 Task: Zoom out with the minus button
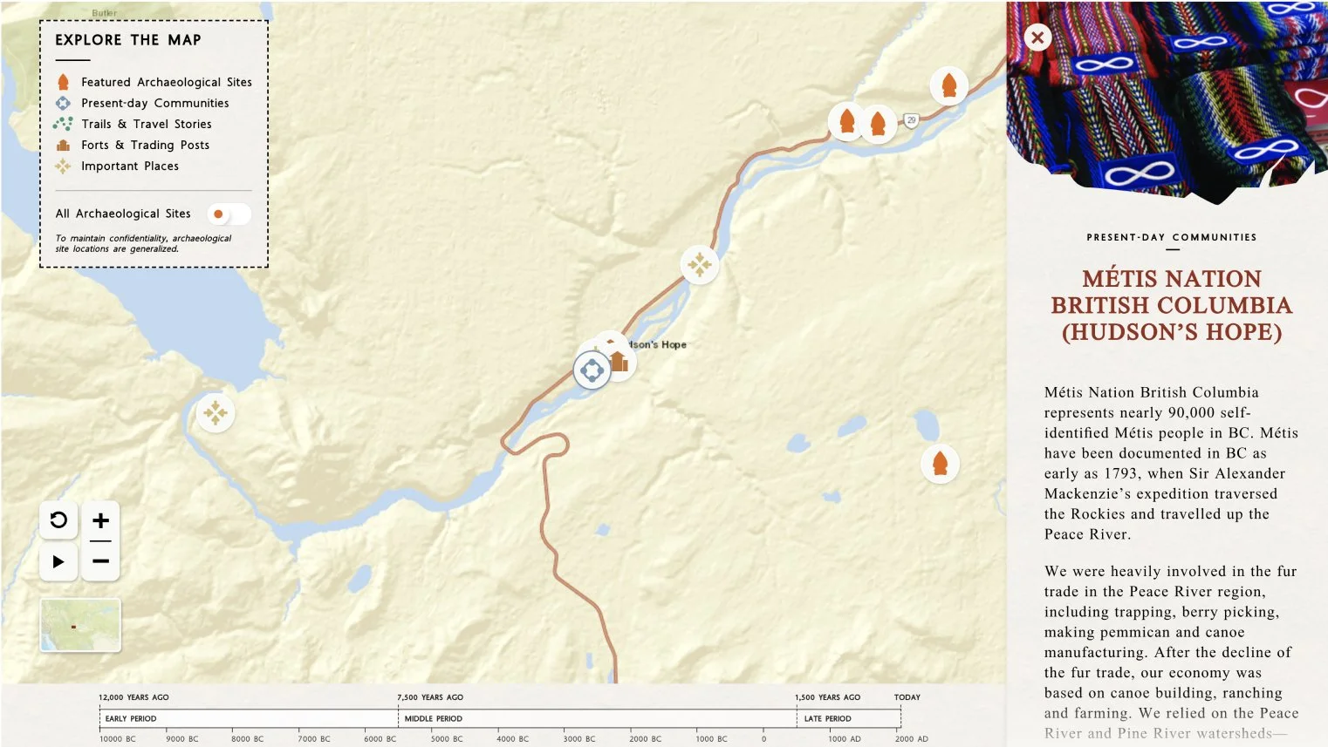click(x=100, y=560)
